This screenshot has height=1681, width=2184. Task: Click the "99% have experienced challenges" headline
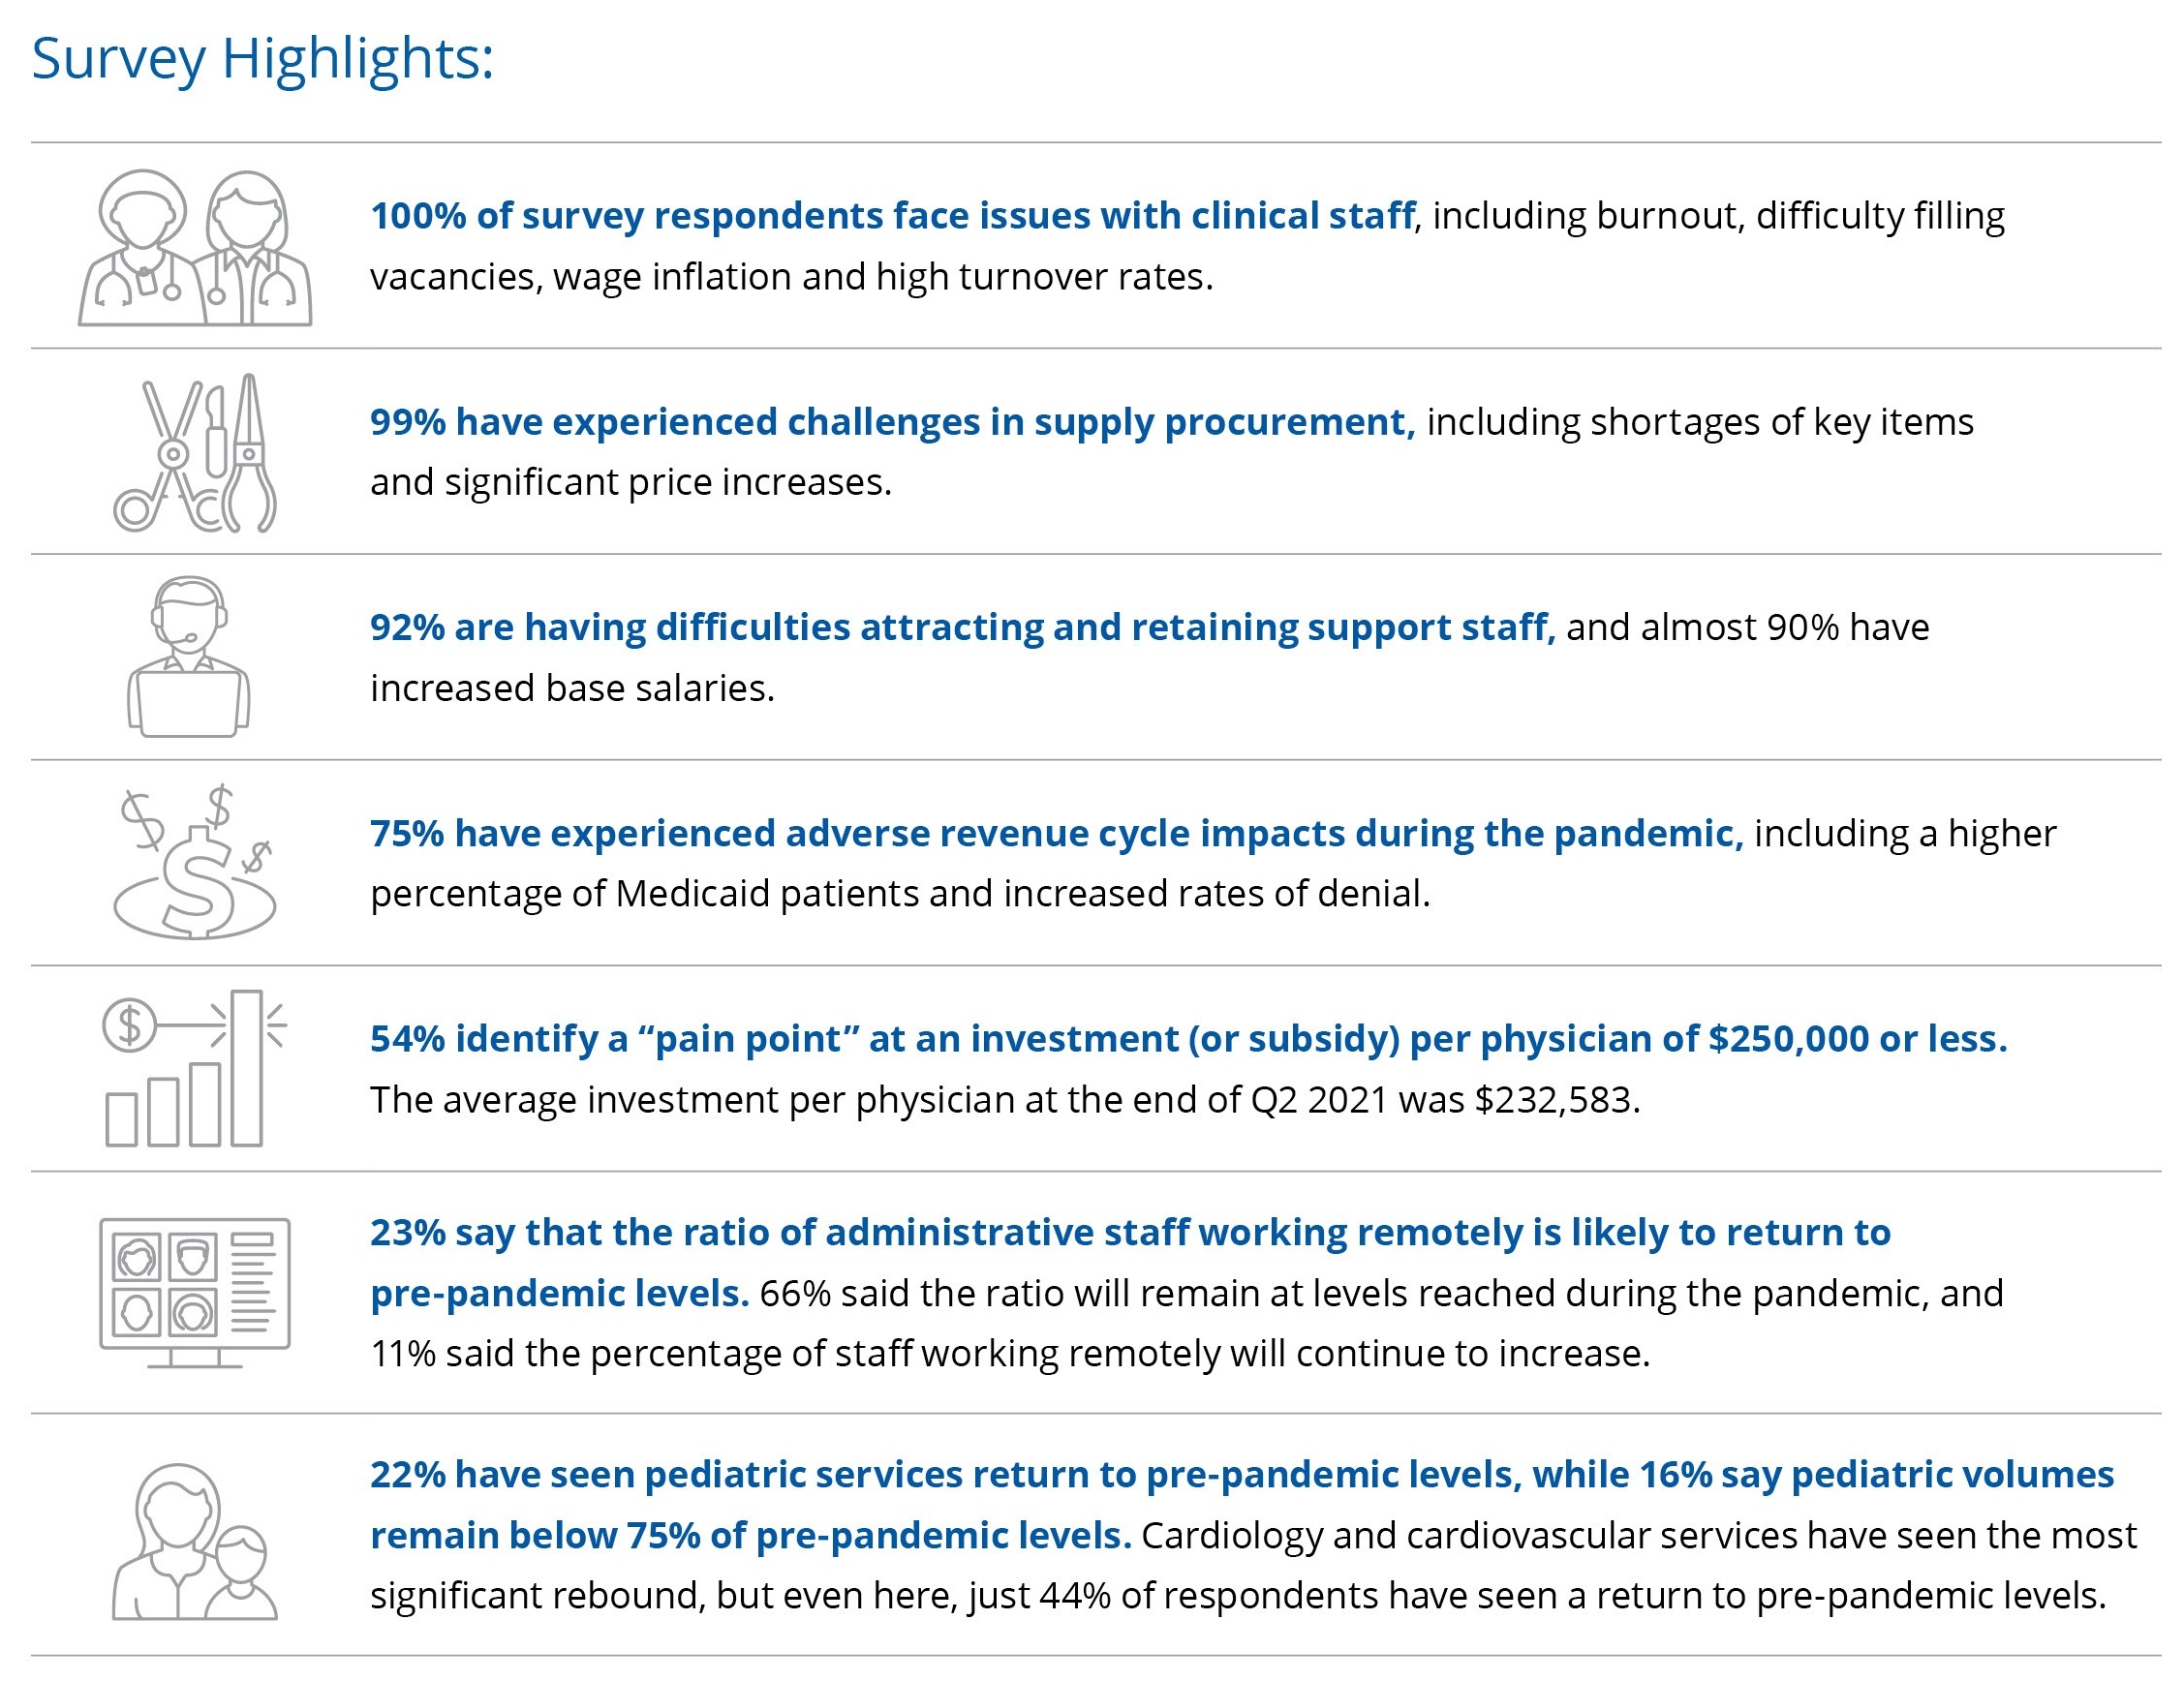tap(892, 422)
